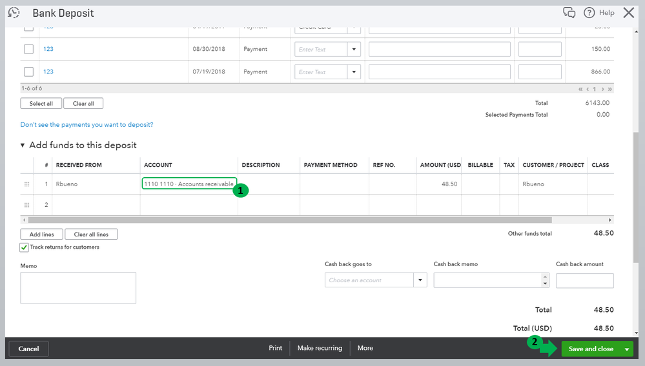
Task: Grab the drag handle for line 1
Action: click(26, 184)
